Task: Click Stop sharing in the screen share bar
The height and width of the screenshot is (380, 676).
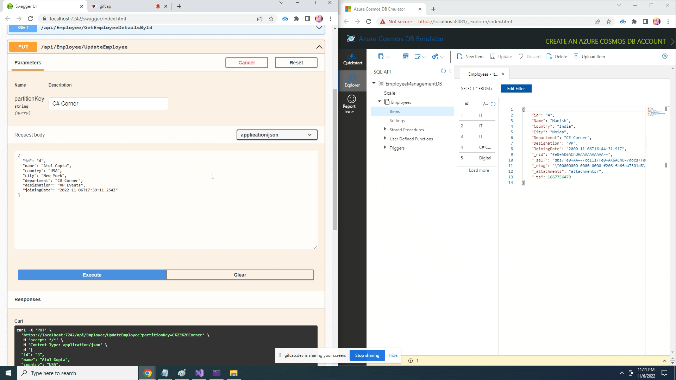Action: tap(367, 355)
